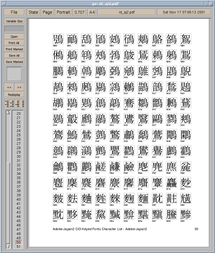Open the A4 paper size dropdown
This screenshot has height=253, width=215.
[x=92, y=12]
